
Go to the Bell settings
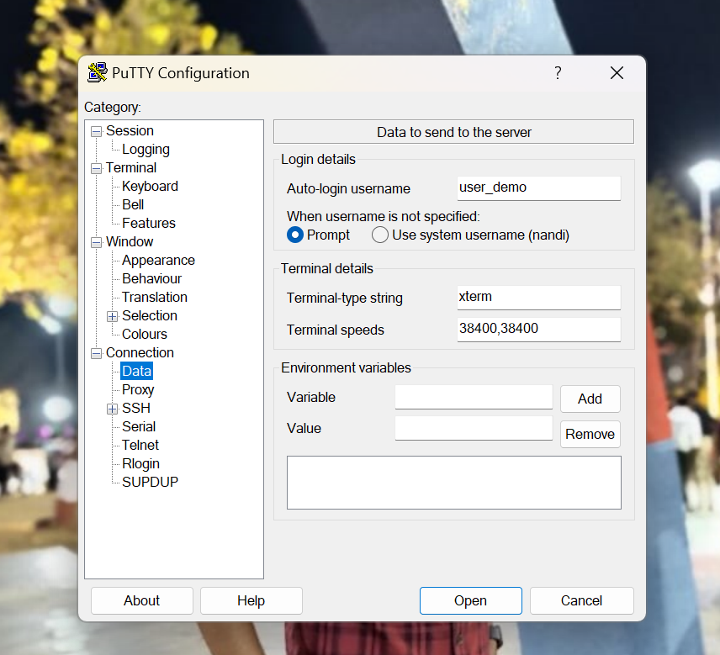(133, 204)
